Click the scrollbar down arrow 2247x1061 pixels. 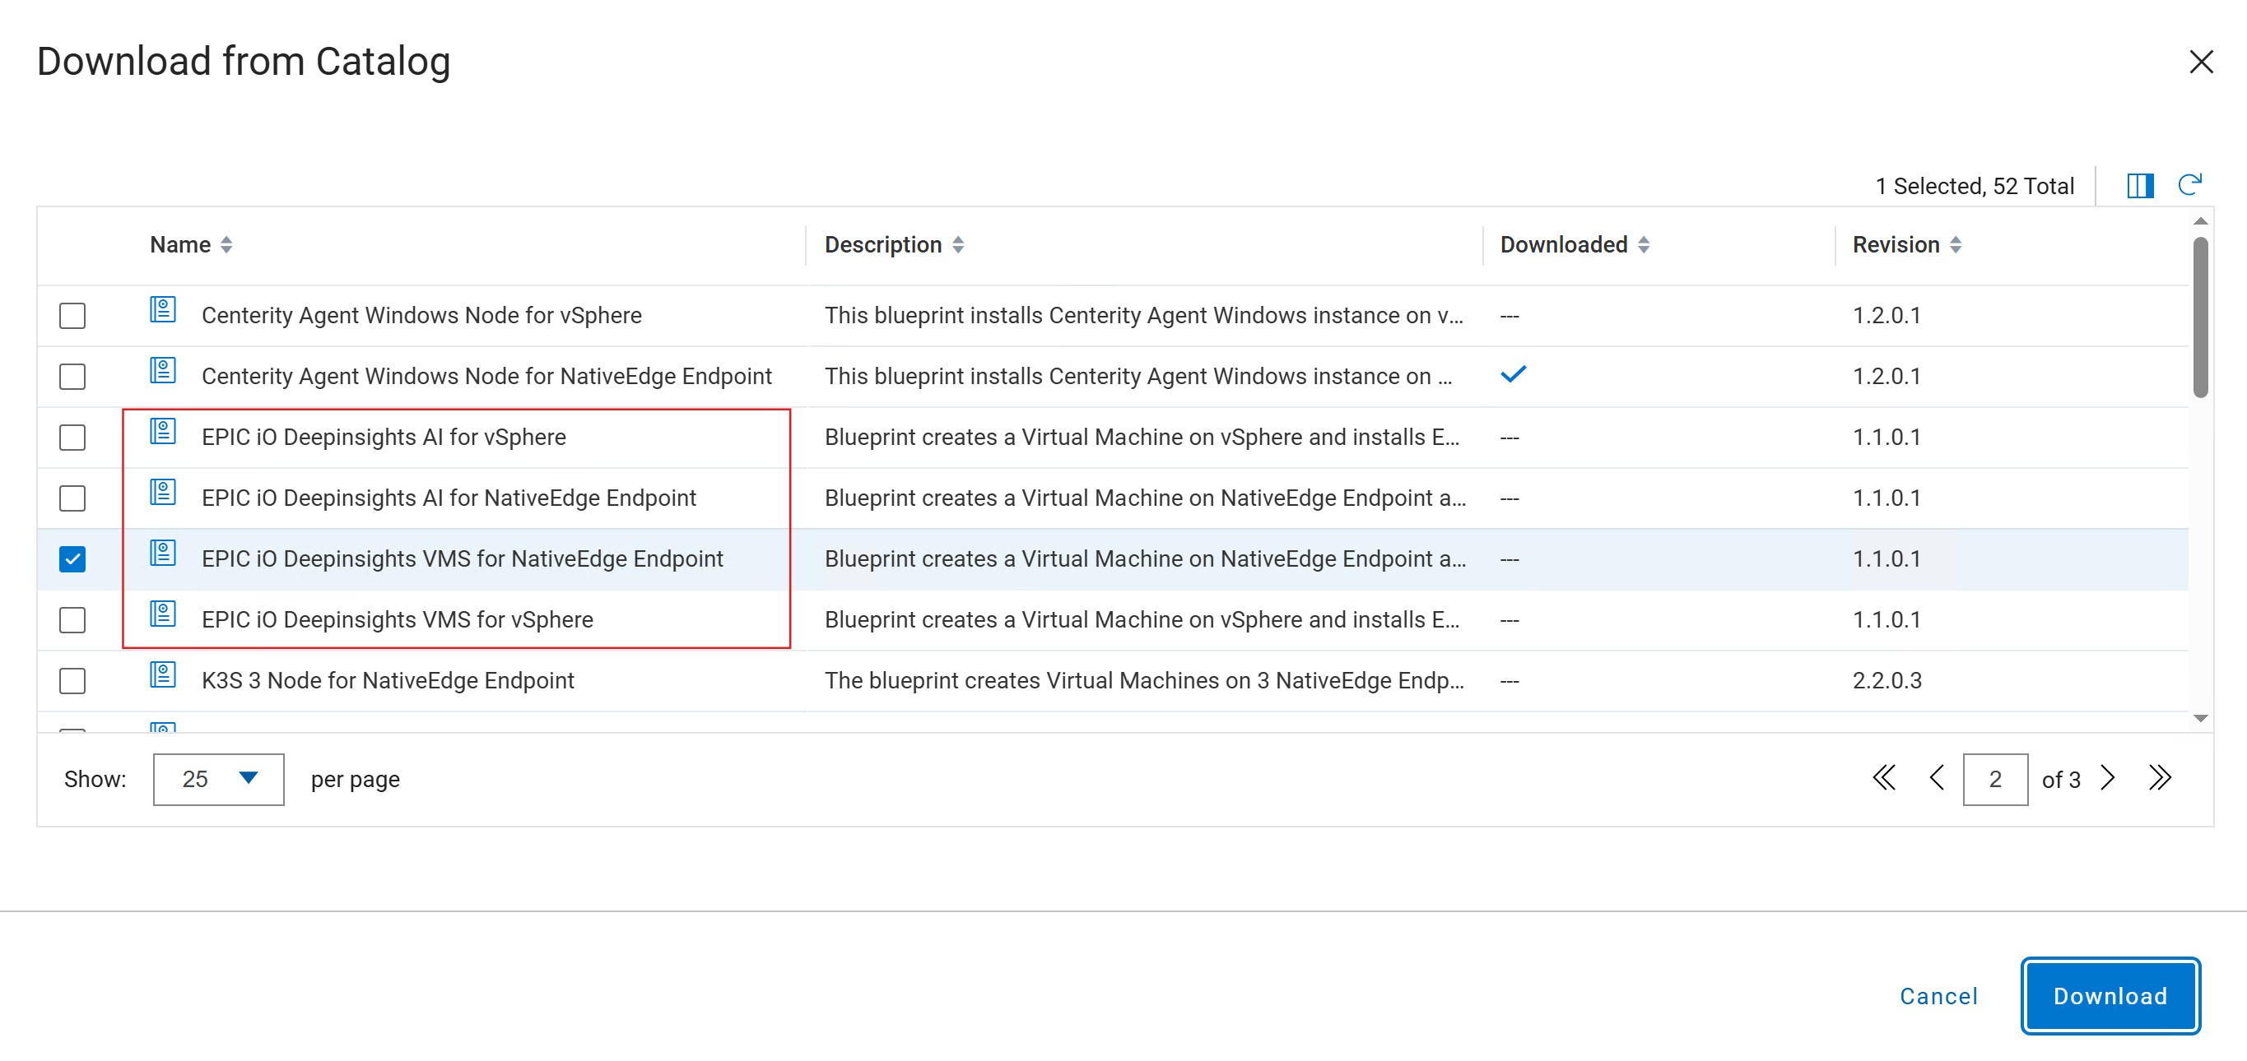[x=2201, y=719]
